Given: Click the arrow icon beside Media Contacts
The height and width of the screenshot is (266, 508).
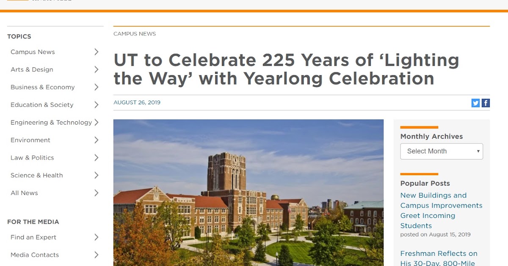Looking at the screenshot, I should pyautogui.click(x=97, y=255).
